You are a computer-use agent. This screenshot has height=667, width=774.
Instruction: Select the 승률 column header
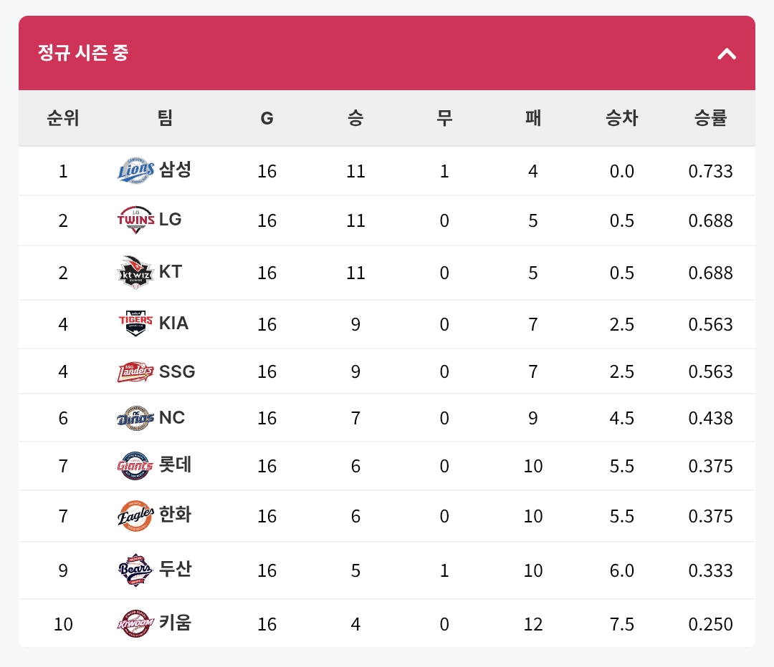pos(710,118)
